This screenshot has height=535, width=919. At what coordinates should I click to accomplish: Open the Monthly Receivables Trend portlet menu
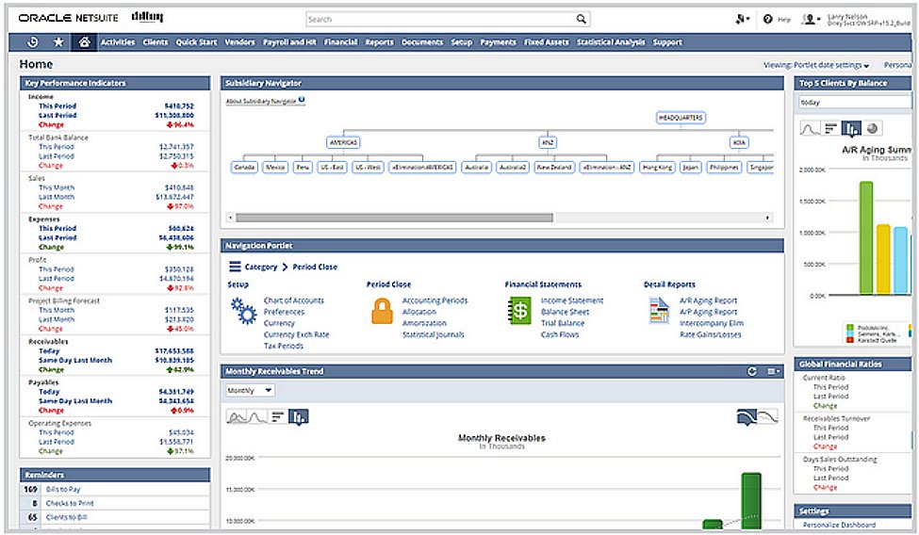(x=773, y=371)
